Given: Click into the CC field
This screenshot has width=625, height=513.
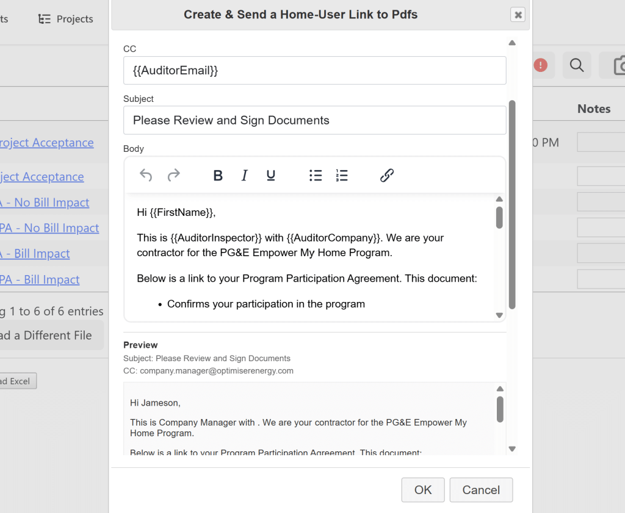Looking at the screenshot, I should [314, 71].
